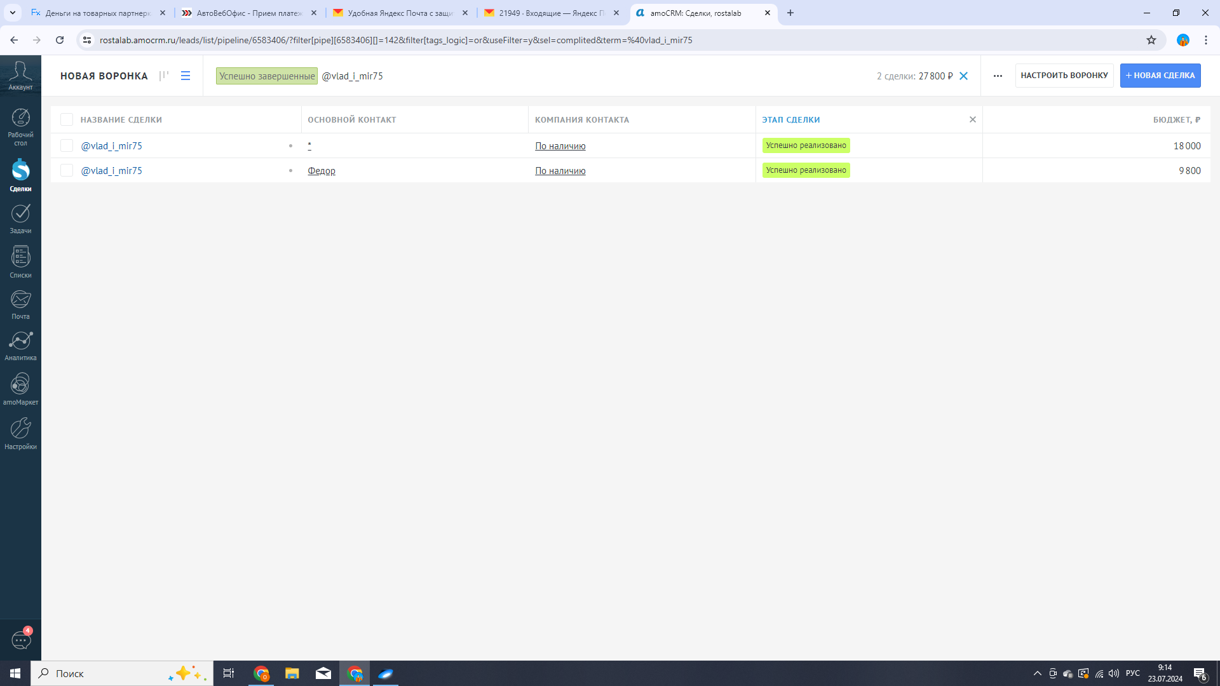Switch to pipeline kanban view icon
The height and width of the screenshot is (686, 1220).
(164, 76)
